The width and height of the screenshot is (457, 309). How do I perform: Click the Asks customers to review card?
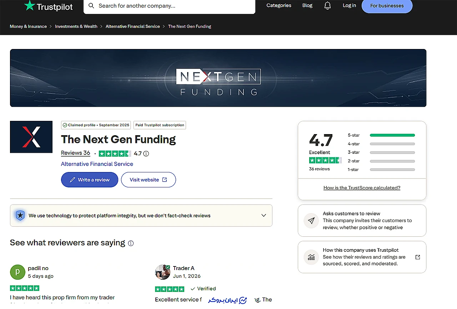point(362,221)
